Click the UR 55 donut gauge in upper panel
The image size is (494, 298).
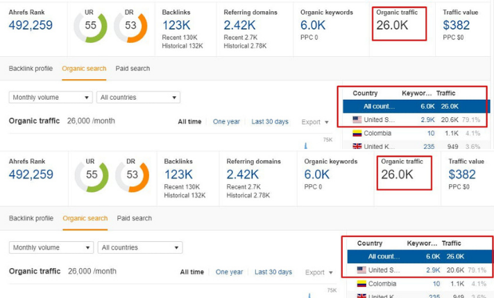coord(91,26)
